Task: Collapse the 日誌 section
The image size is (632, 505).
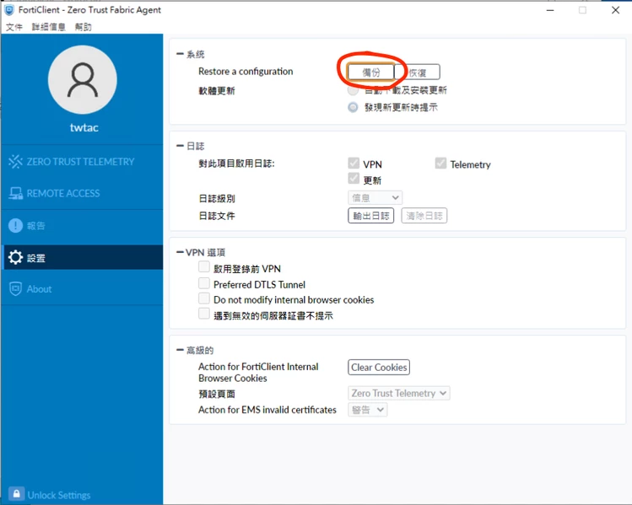Action: pyautogui.click(x=180, y=145)
